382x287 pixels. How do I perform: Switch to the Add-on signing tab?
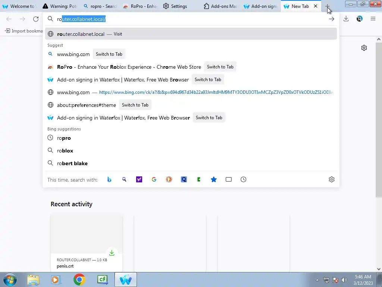(x=261, y=6)
